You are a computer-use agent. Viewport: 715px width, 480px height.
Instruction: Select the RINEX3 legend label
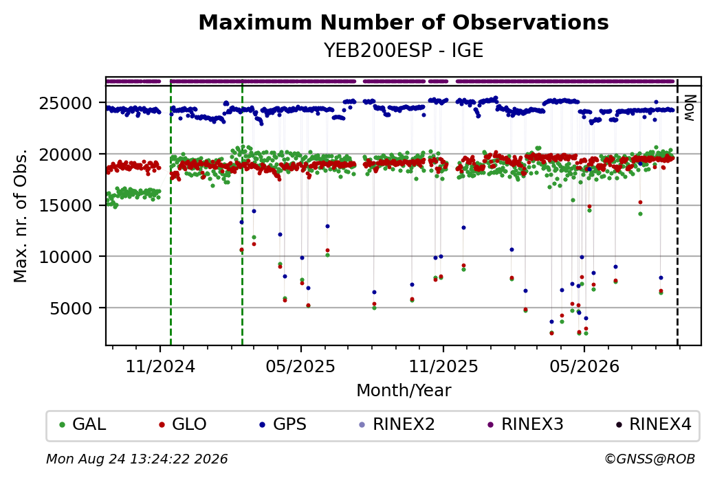coord(532,424)
